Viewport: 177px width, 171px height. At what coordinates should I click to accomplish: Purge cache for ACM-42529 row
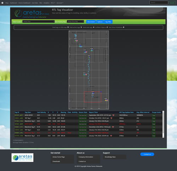coord(154,115)
